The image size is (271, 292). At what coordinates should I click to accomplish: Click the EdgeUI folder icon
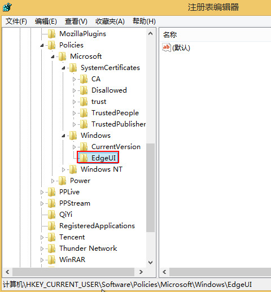coord(84,158)
